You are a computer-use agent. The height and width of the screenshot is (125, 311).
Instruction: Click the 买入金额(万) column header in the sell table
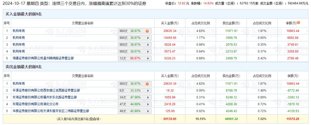[x=170, y=76]
